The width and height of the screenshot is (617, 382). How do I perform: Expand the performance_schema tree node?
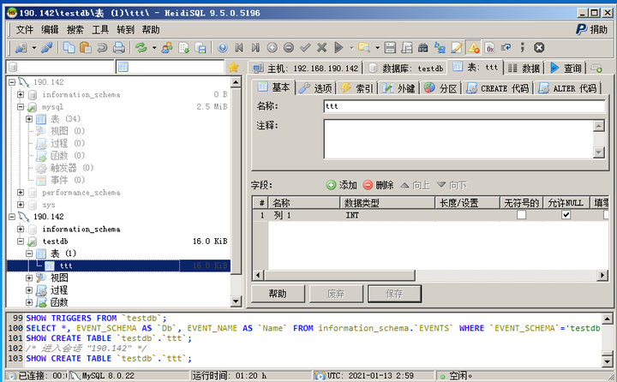[x=21, y=193]
